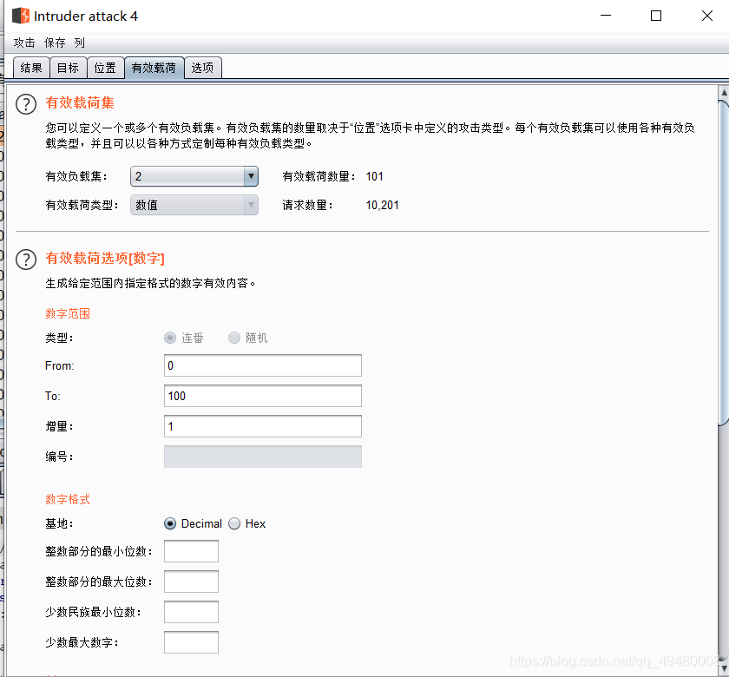Close the Intruder attack window
Viewport: 729px width, 677px height.
[x=707, y=16]
